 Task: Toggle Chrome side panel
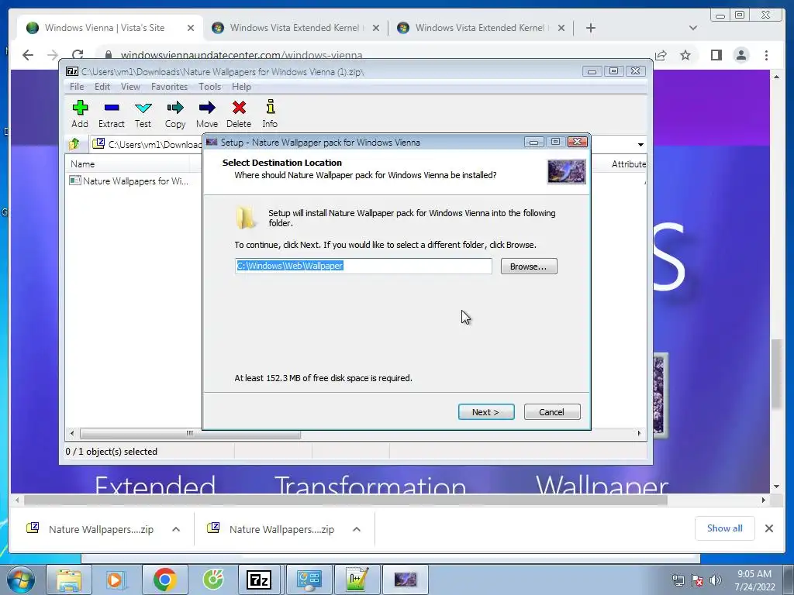716,55
